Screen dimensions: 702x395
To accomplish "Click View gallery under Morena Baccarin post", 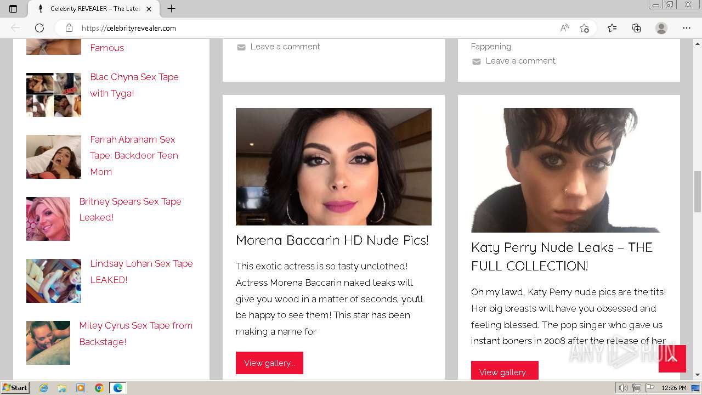I will (269, 363).
